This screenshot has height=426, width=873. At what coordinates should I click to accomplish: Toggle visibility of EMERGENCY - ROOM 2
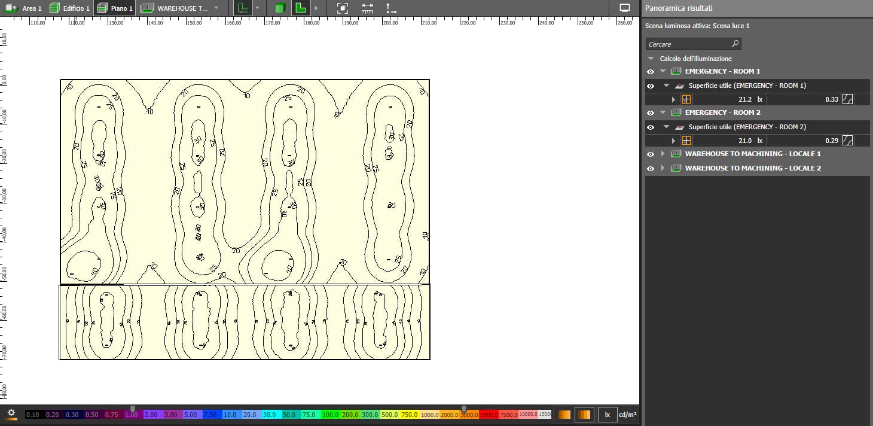[x=651, y=112]
